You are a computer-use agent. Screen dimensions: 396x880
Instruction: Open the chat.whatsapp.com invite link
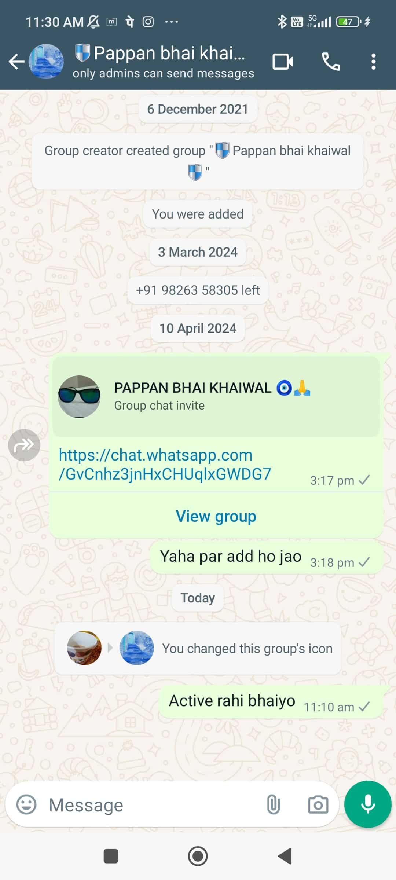tap(165, 464)
